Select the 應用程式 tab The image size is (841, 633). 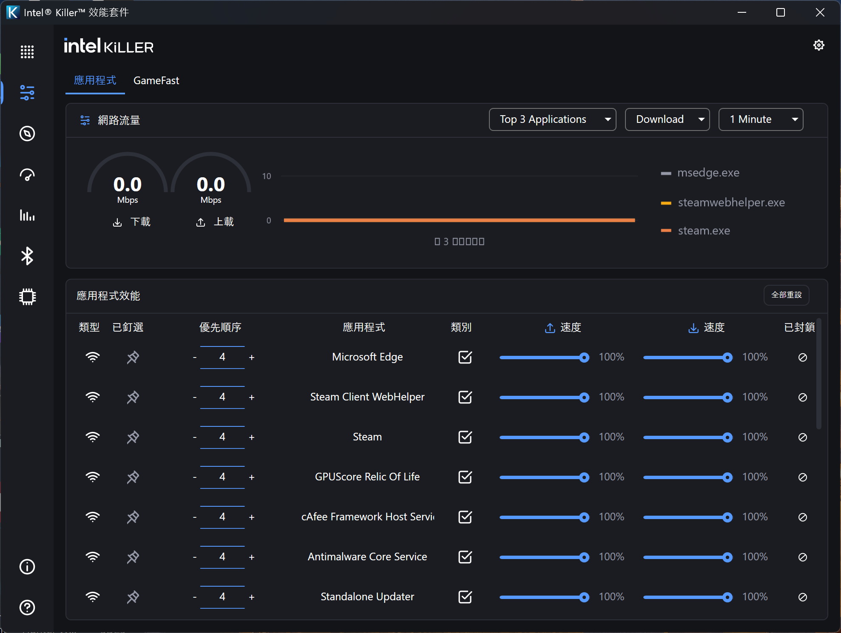pos(95,80)
